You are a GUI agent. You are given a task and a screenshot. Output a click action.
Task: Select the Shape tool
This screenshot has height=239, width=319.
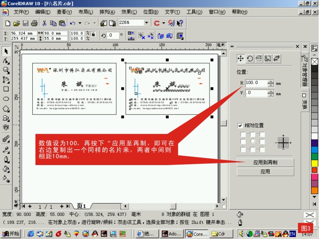(6, 60)
